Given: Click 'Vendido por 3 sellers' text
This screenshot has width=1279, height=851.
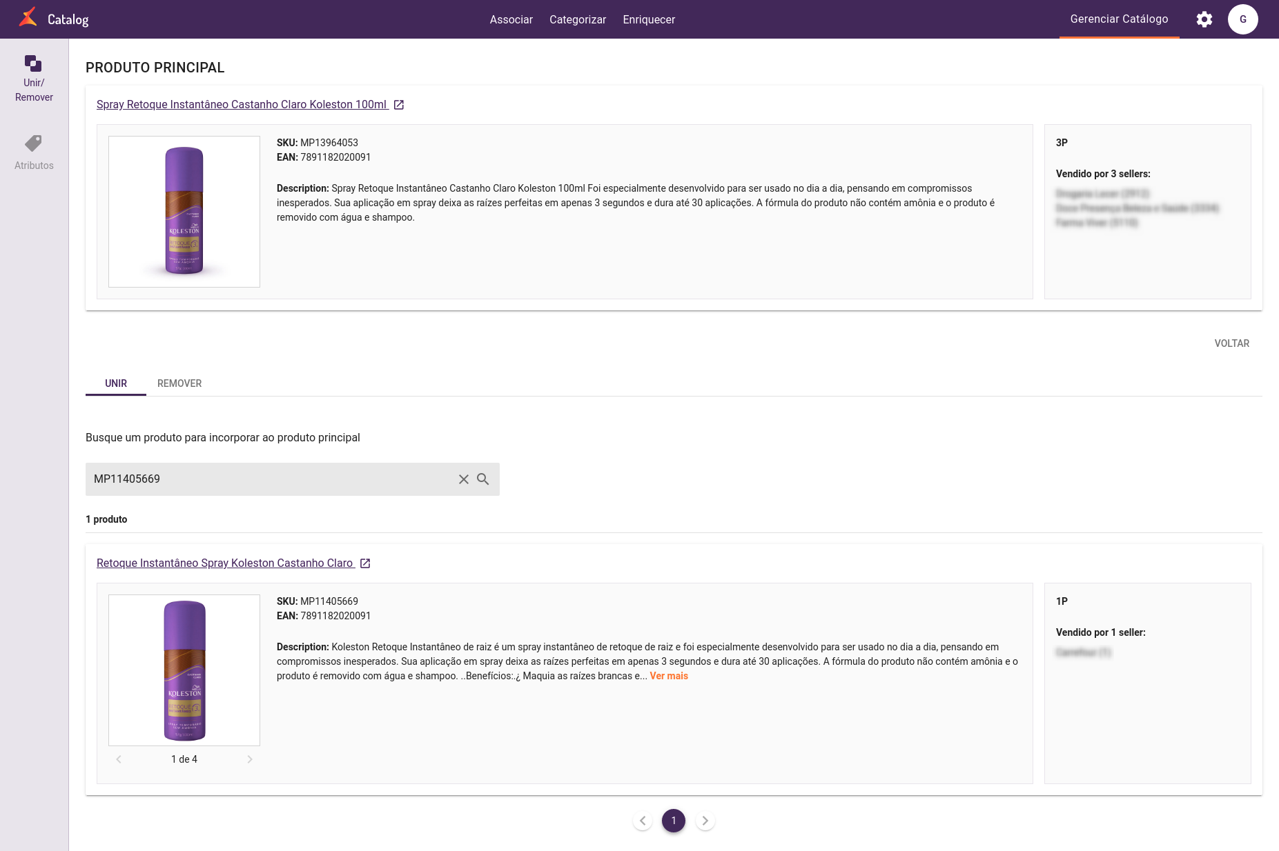Looking at the screenshot, I should click(1103, 174).
